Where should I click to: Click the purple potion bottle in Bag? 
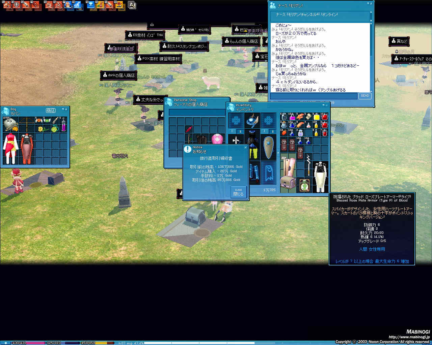pos(63,124)
